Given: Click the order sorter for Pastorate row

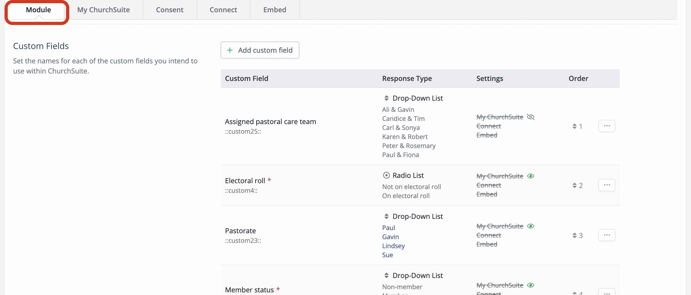Looking at the screenshot, I should pos(574,235).
